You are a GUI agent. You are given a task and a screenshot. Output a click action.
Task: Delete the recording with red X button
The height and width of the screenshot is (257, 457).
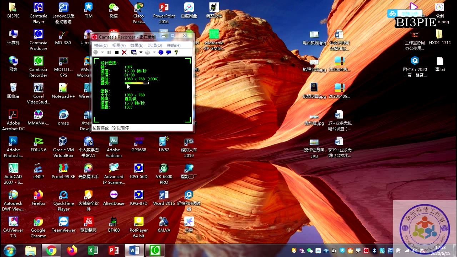(x=124, y=52)
